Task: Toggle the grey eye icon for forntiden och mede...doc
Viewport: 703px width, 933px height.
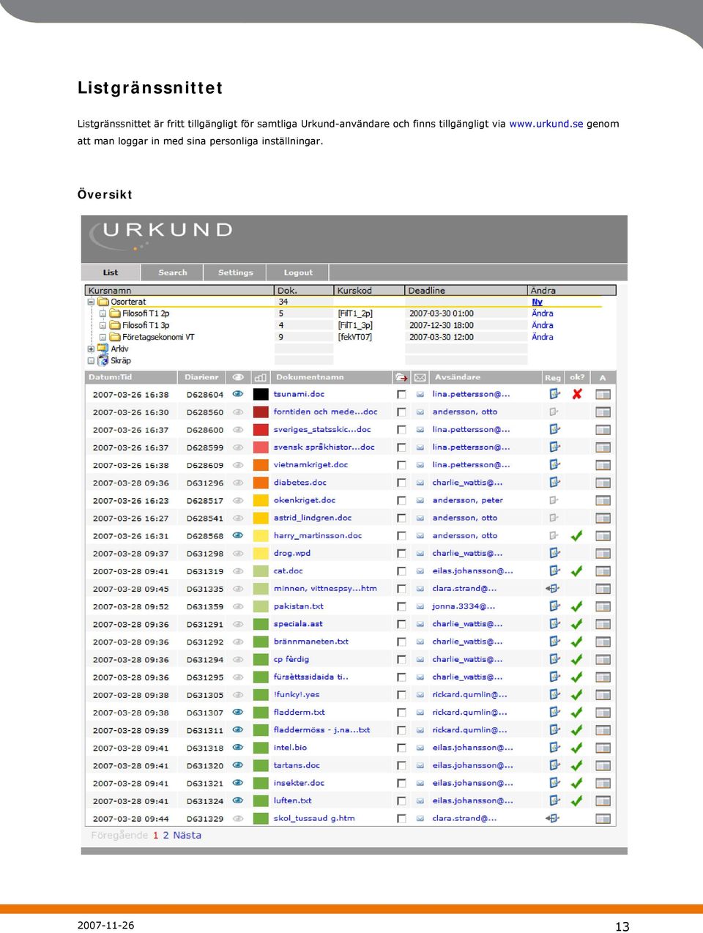Action: [238, 412]
